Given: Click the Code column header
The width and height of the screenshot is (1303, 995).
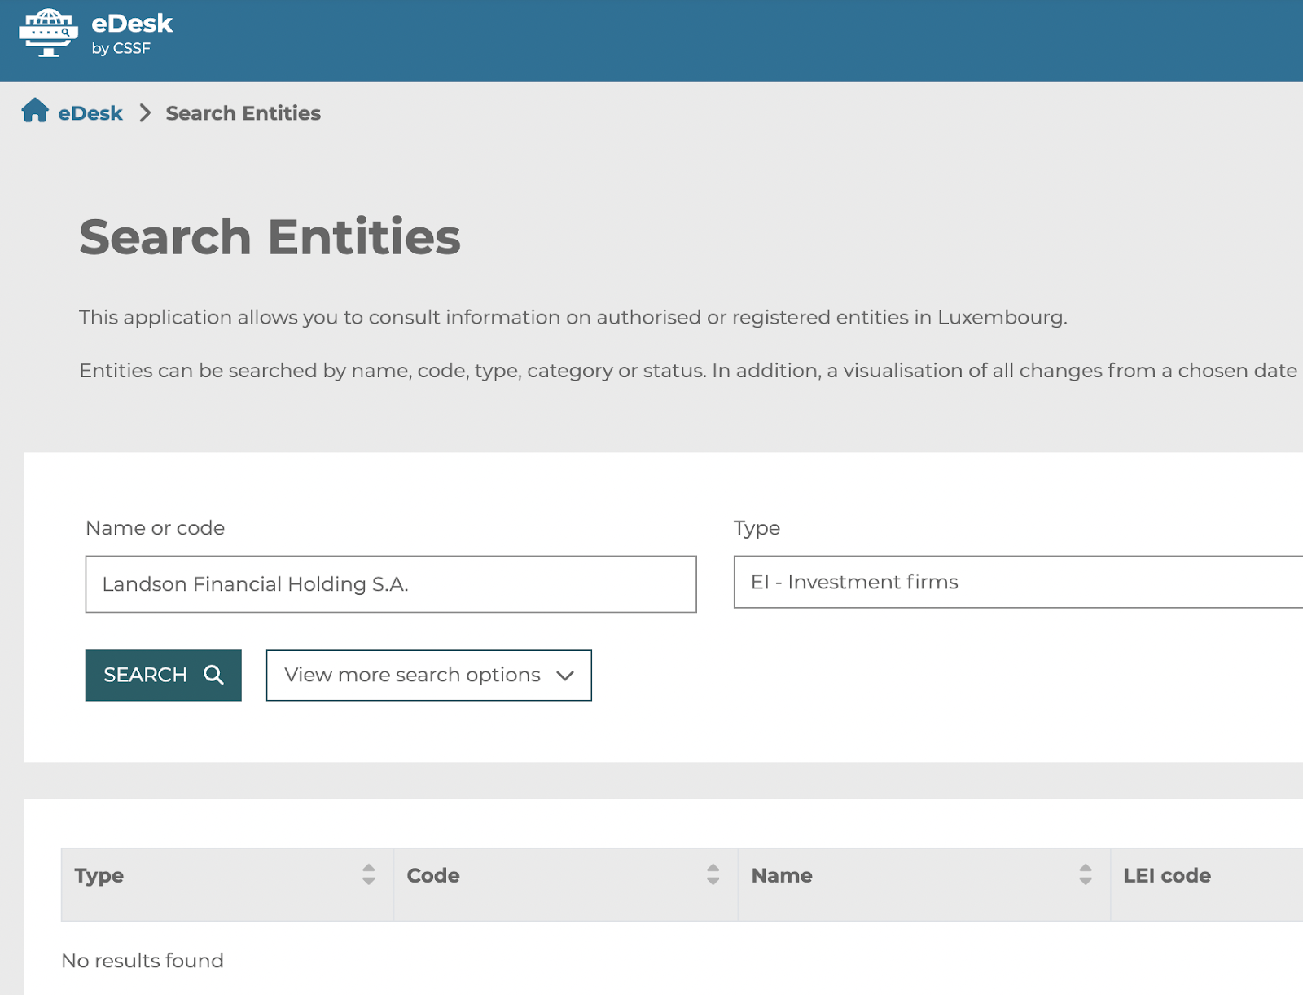Looking at the screenshot, I should click(566, 885).
